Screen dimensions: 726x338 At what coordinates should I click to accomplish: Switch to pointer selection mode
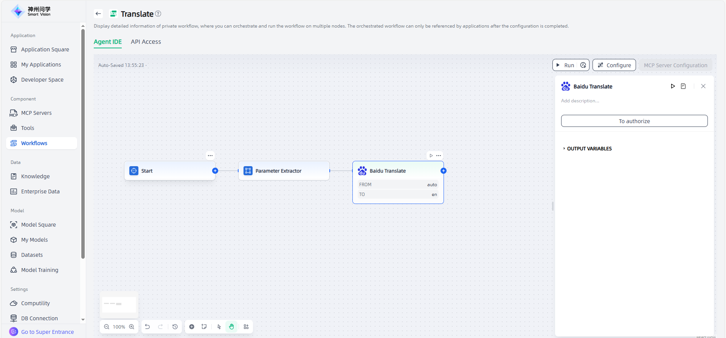click(219, 327)
